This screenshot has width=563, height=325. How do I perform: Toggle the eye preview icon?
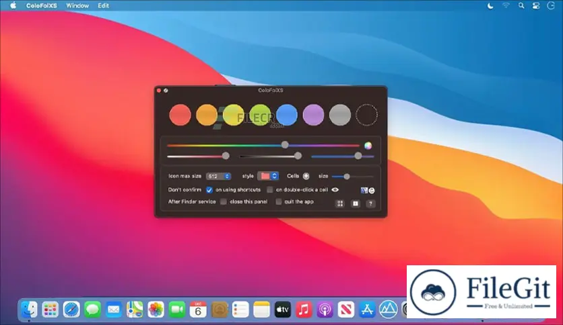click(x=335, y=190)
